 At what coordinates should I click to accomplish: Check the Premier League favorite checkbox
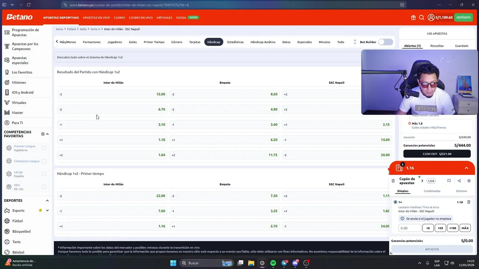point(44,148)
